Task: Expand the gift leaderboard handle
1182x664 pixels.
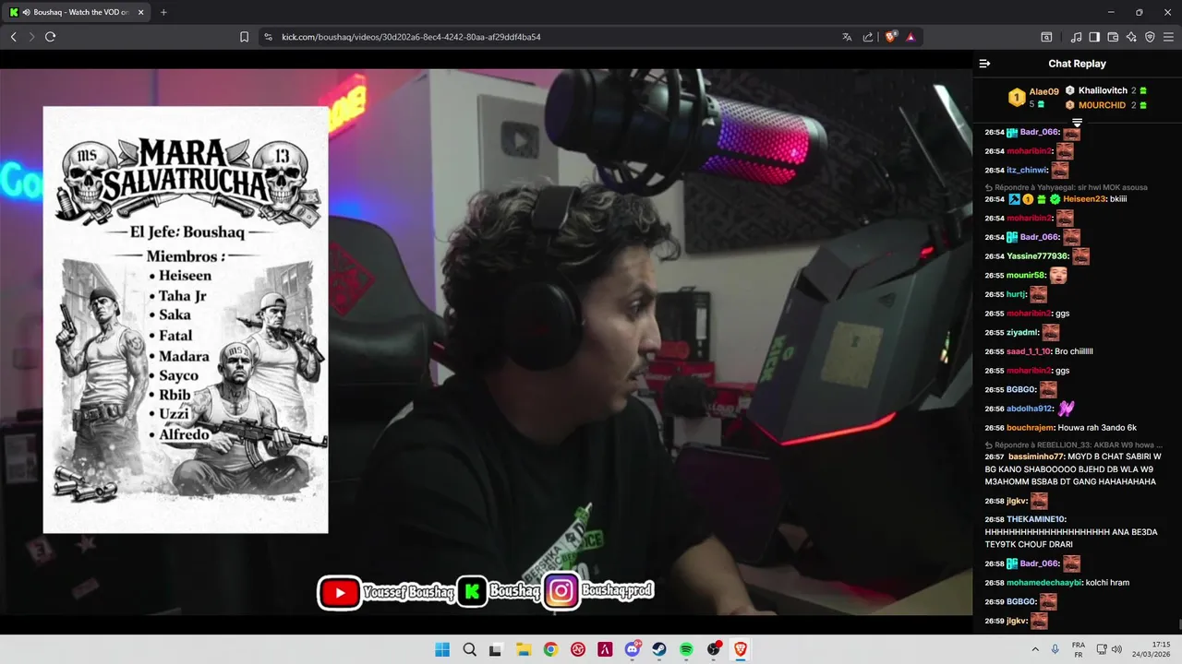Action: click(x=1077, y=122)
